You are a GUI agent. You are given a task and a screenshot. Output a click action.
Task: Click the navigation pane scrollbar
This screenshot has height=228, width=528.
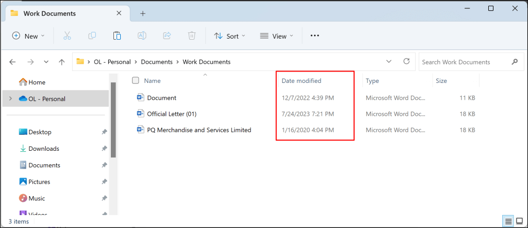(113, 118)
